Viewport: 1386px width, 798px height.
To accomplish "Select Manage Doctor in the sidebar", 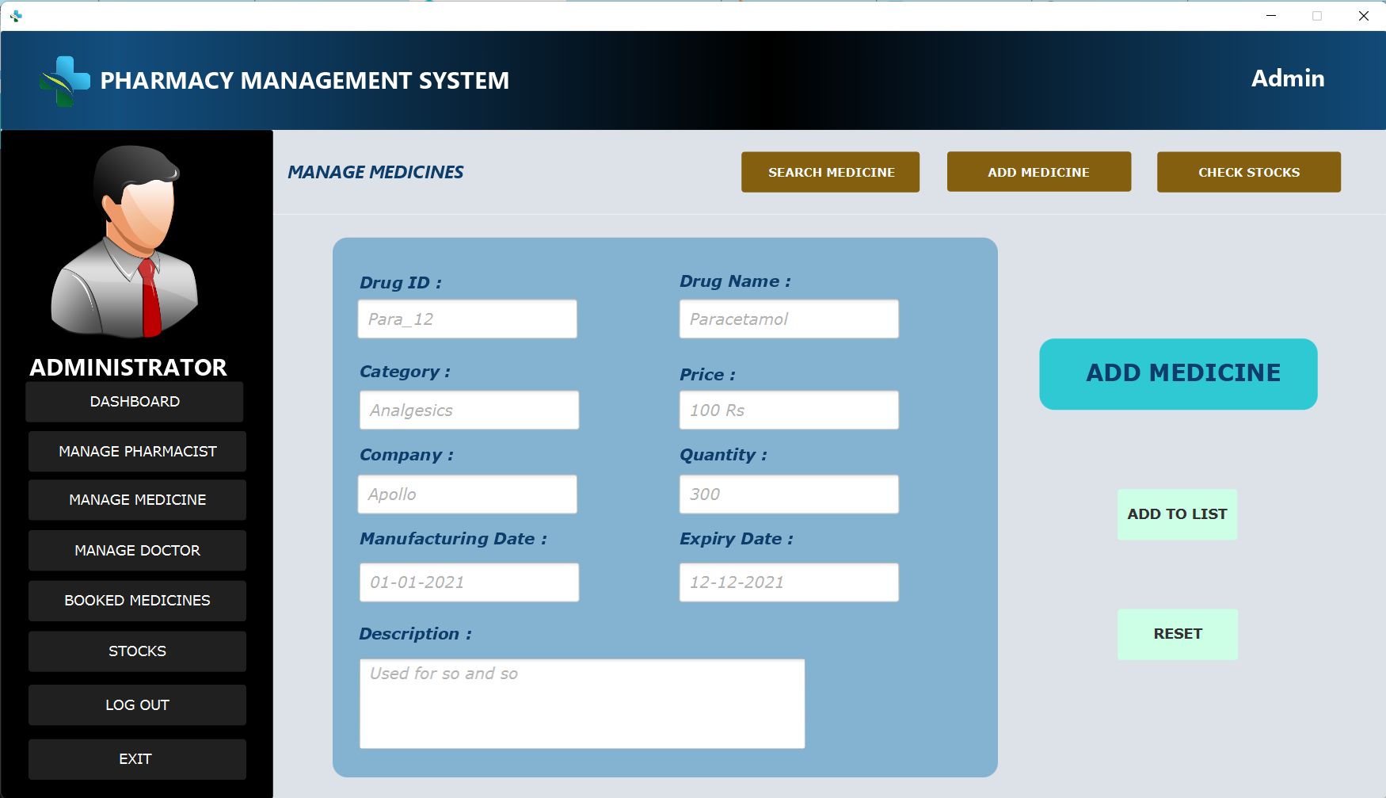I will tap(136, 550).
